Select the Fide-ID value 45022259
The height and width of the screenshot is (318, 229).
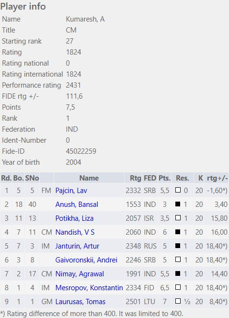pos(81,151)
